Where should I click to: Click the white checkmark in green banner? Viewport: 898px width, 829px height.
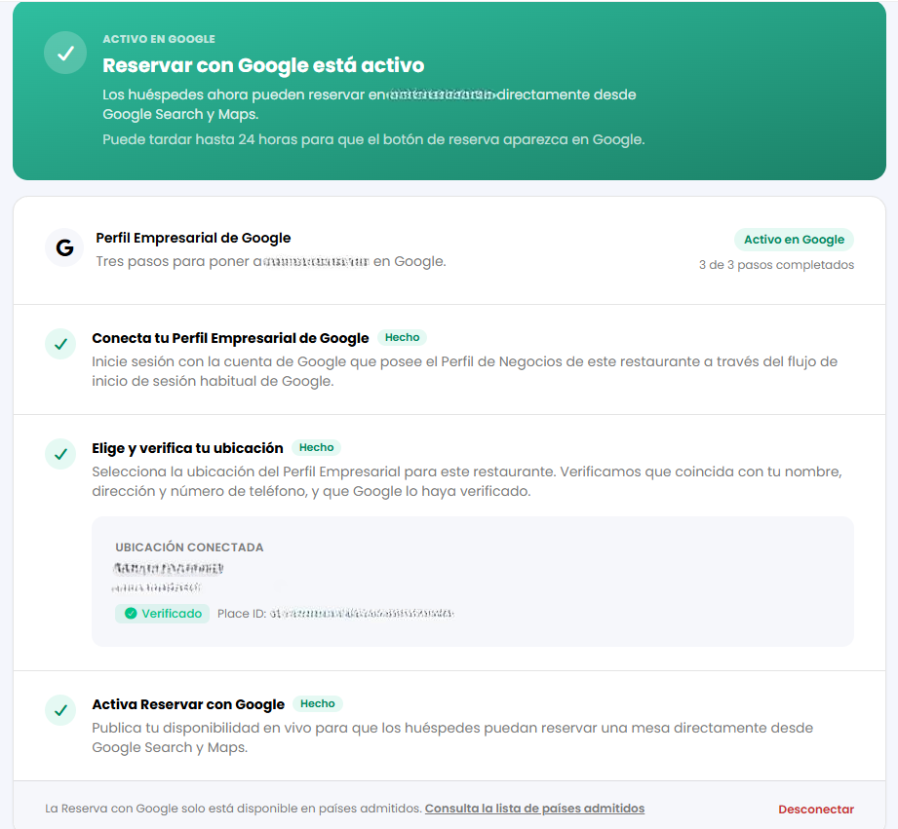click(x=65, y=53)
